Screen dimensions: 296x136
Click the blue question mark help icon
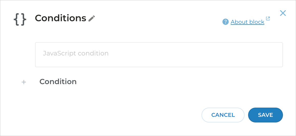pyautogui.click(x=225, y=22)
